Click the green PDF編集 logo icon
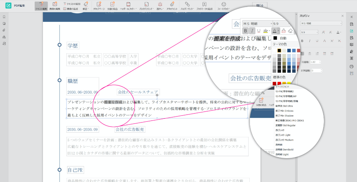 point(8,6)
